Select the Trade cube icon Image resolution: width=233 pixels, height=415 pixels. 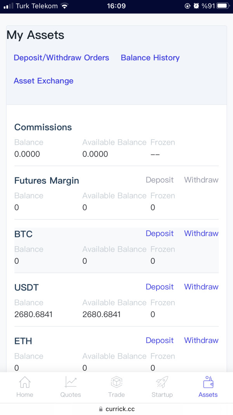116,382
